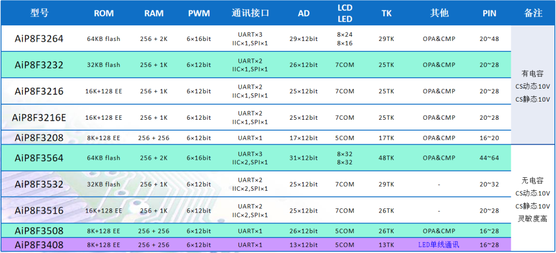Click model name AiP8F3216E
The height and width of the screenshot is (253, 556).
pyautogui.click(x=39, y=118)
